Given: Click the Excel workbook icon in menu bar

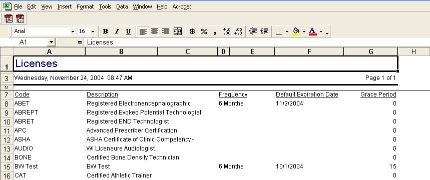Looking at the screenshot, I should [x=7, y=6].
